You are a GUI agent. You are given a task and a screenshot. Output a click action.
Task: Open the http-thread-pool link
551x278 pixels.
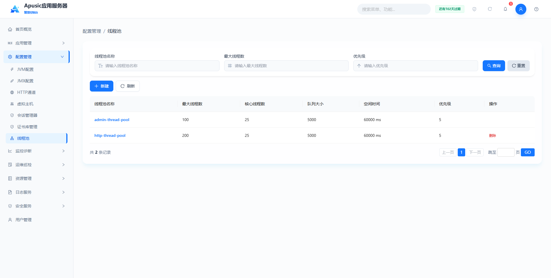coord(110,135)
